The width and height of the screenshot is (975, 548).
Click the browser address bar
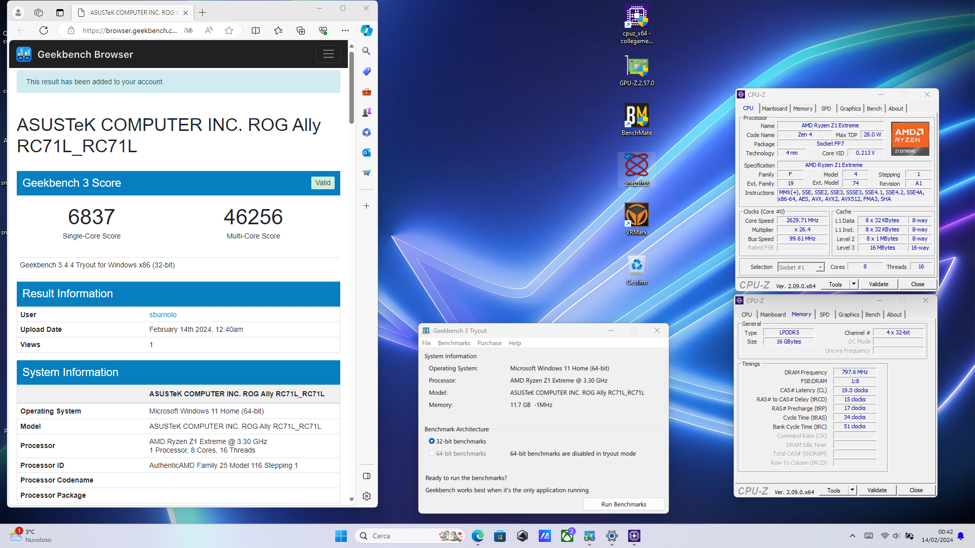click(x=129, y=30)
